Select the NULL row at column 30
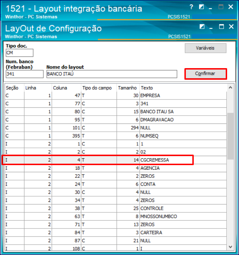The width and height of the screenshot is (239, 255). click(116, 192)
